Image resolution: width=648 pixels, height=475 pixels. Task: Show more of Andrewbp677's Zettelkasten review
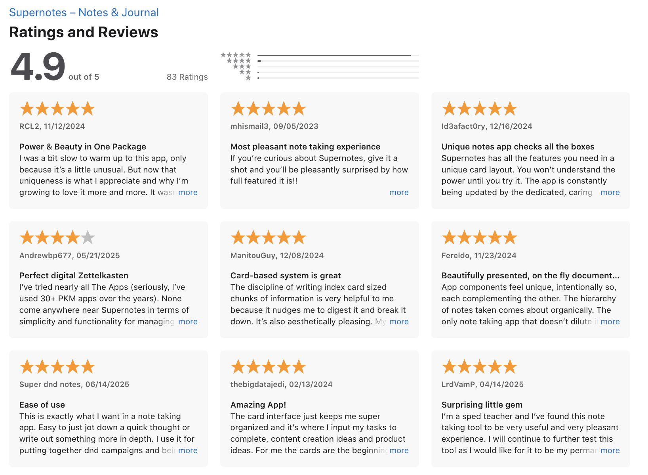click(188, 322)
